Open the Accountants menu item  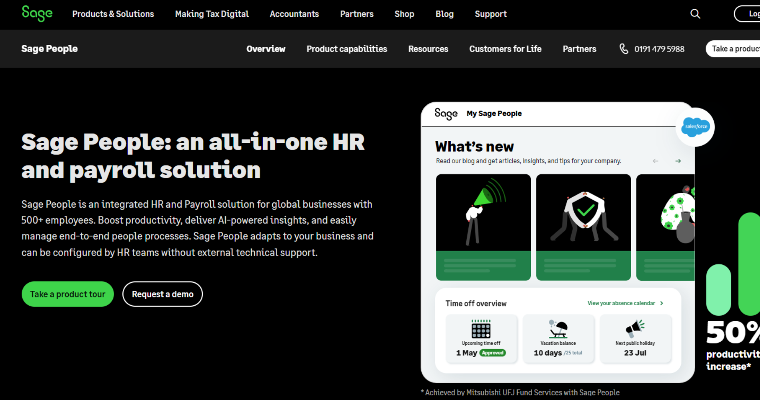point(294,14)
